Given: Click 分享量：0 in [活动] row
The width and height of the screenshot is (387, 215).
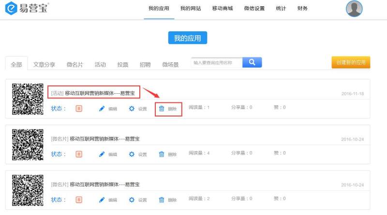Looking at the screenshot, I should pyautogui.click(x=241, y=107).
